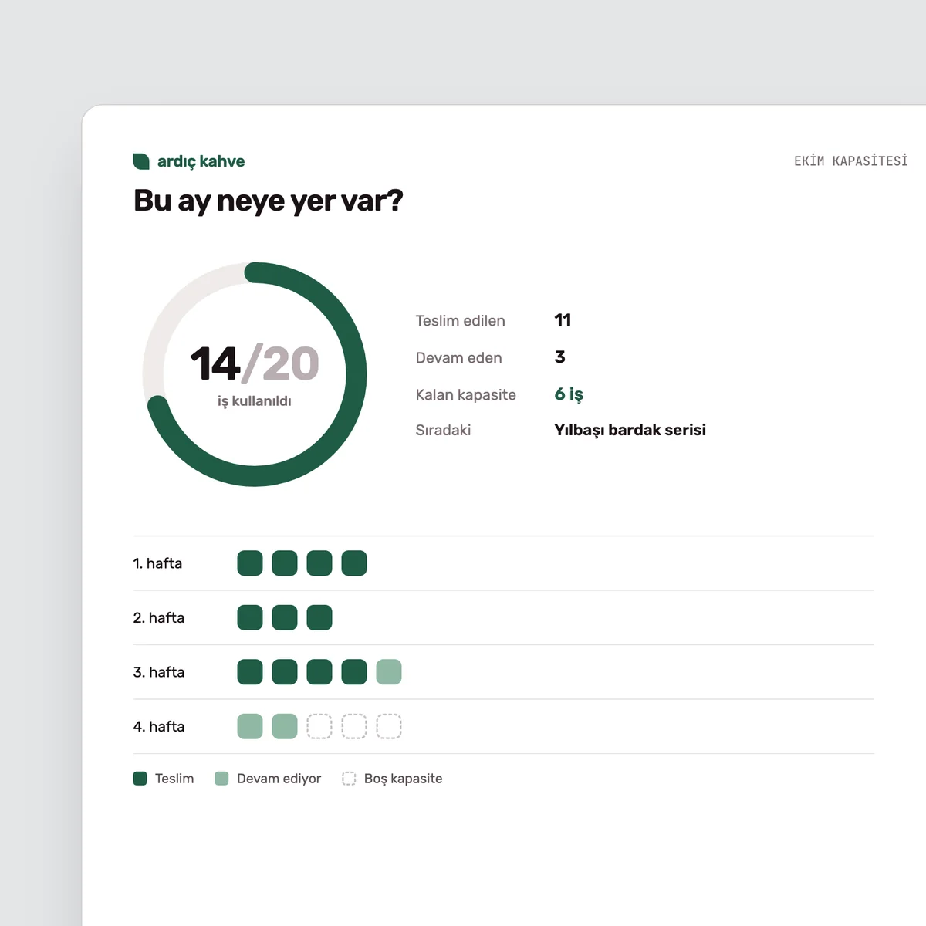
Task: Click the heading Bu ay neye yer var?
Action: (269, 201)
